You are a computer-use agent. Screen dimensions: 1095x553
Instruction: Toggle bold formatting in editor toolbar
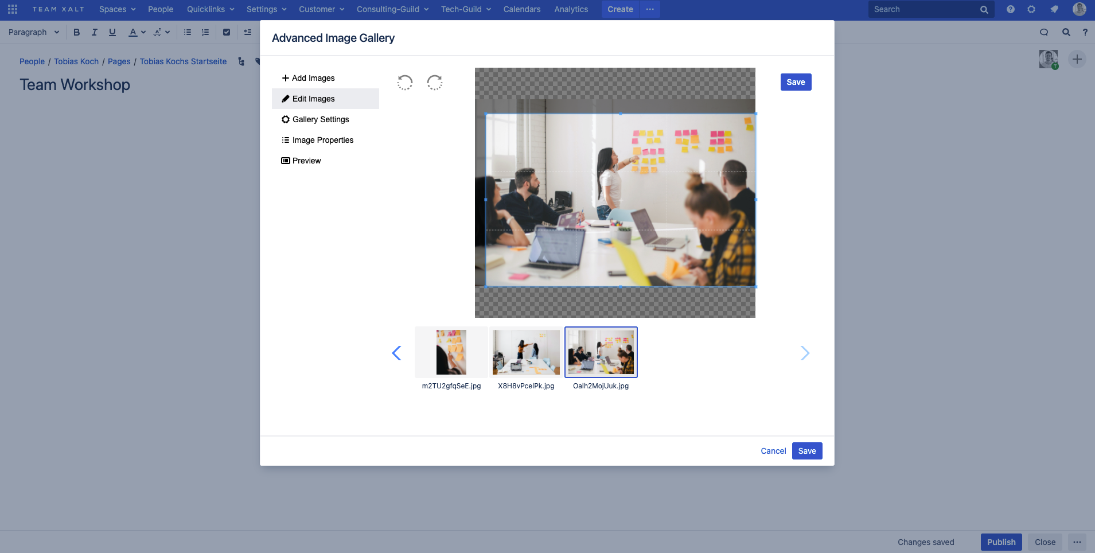coord(76,32)
